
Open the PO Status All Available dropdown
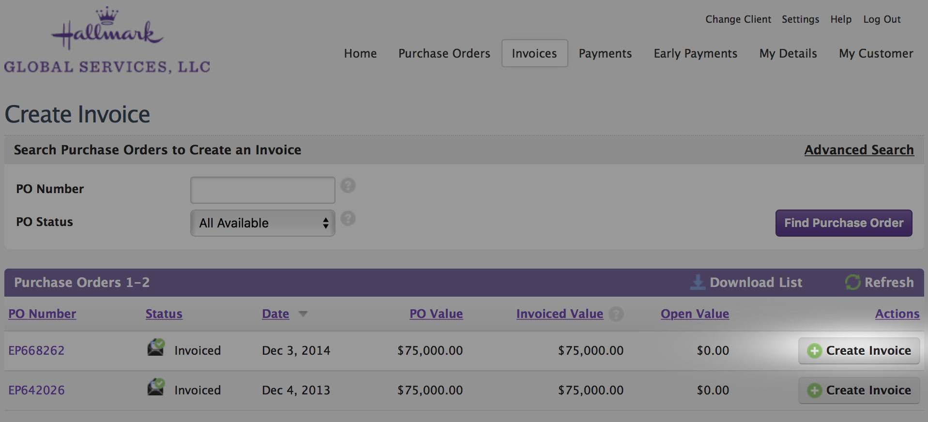point(263,223)
